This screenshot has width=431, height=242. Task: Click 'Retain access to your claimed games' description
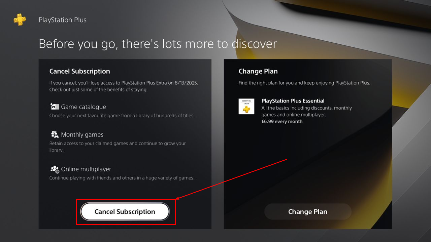118,147
